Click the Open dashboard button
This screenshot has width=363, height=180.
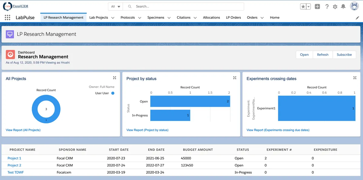[304, 55]
